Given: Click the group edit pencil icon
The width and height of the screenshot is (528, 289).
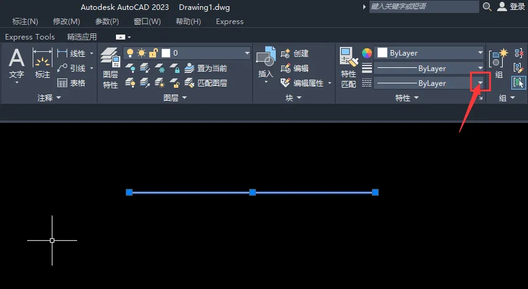Looking at the screenshot, I should click(519, 68).
